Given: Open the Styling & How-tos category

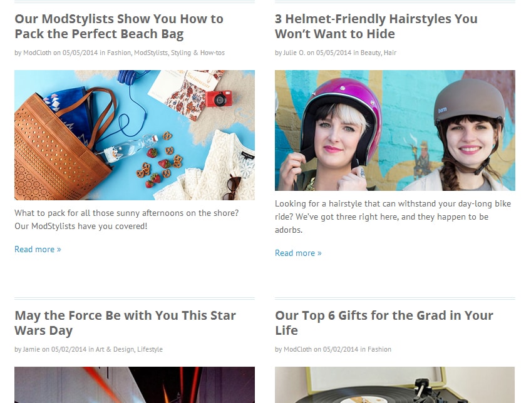Looking at the screenshot, I should tap(198, 53).
